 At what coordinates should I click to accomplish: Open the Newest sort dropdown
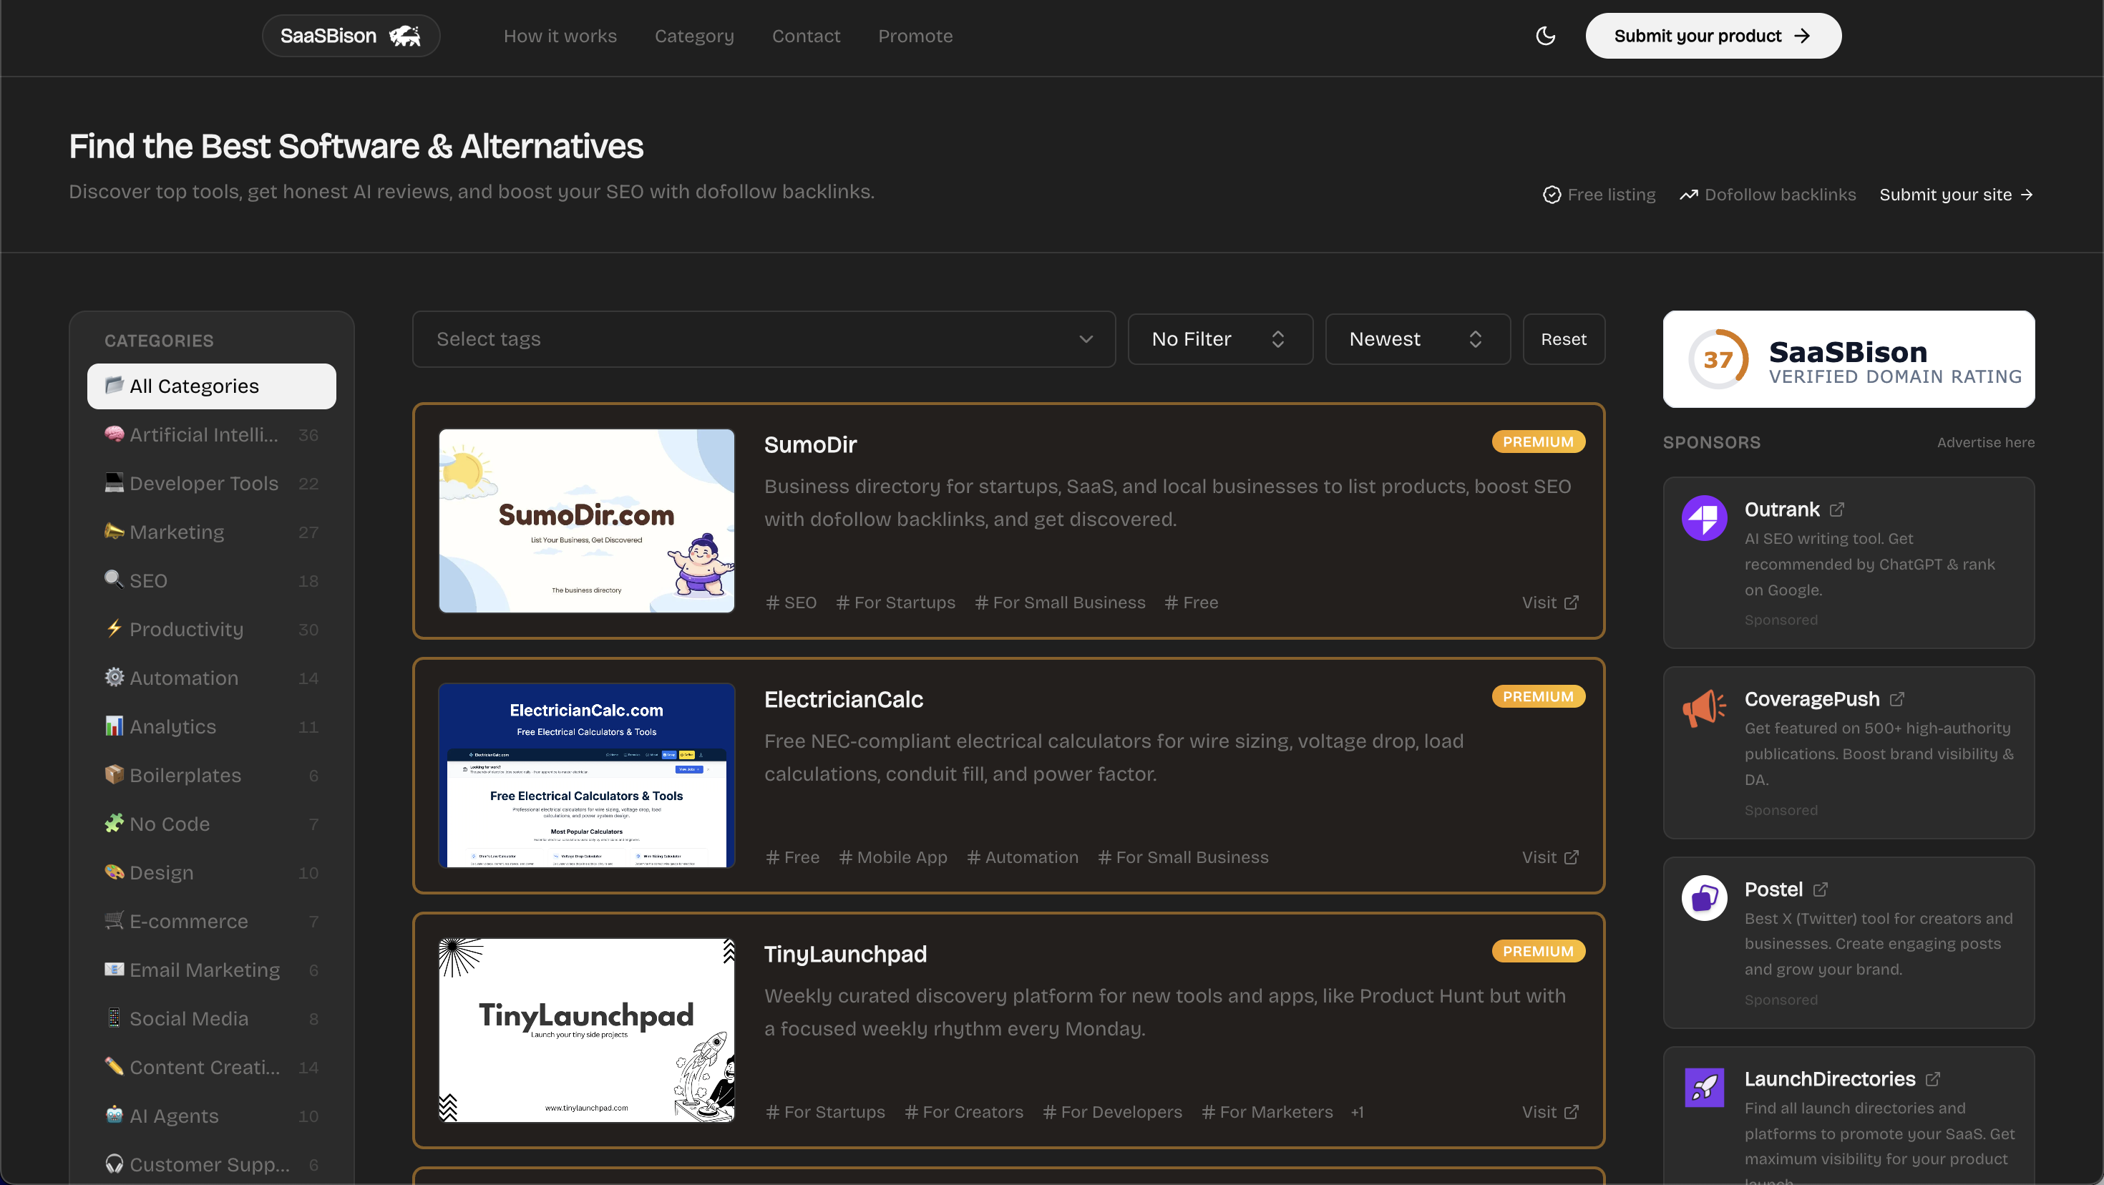[x=1418, y=339]
